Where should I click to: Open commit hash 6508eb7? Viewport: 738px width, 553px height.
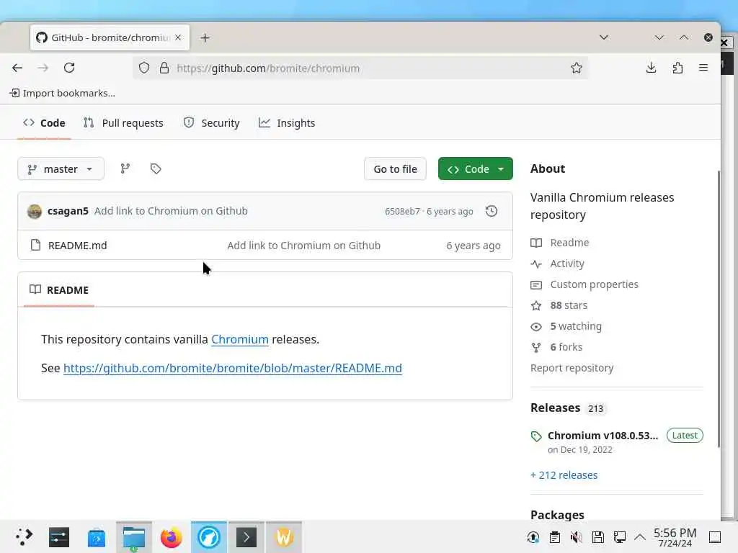[x=402, y=212]
